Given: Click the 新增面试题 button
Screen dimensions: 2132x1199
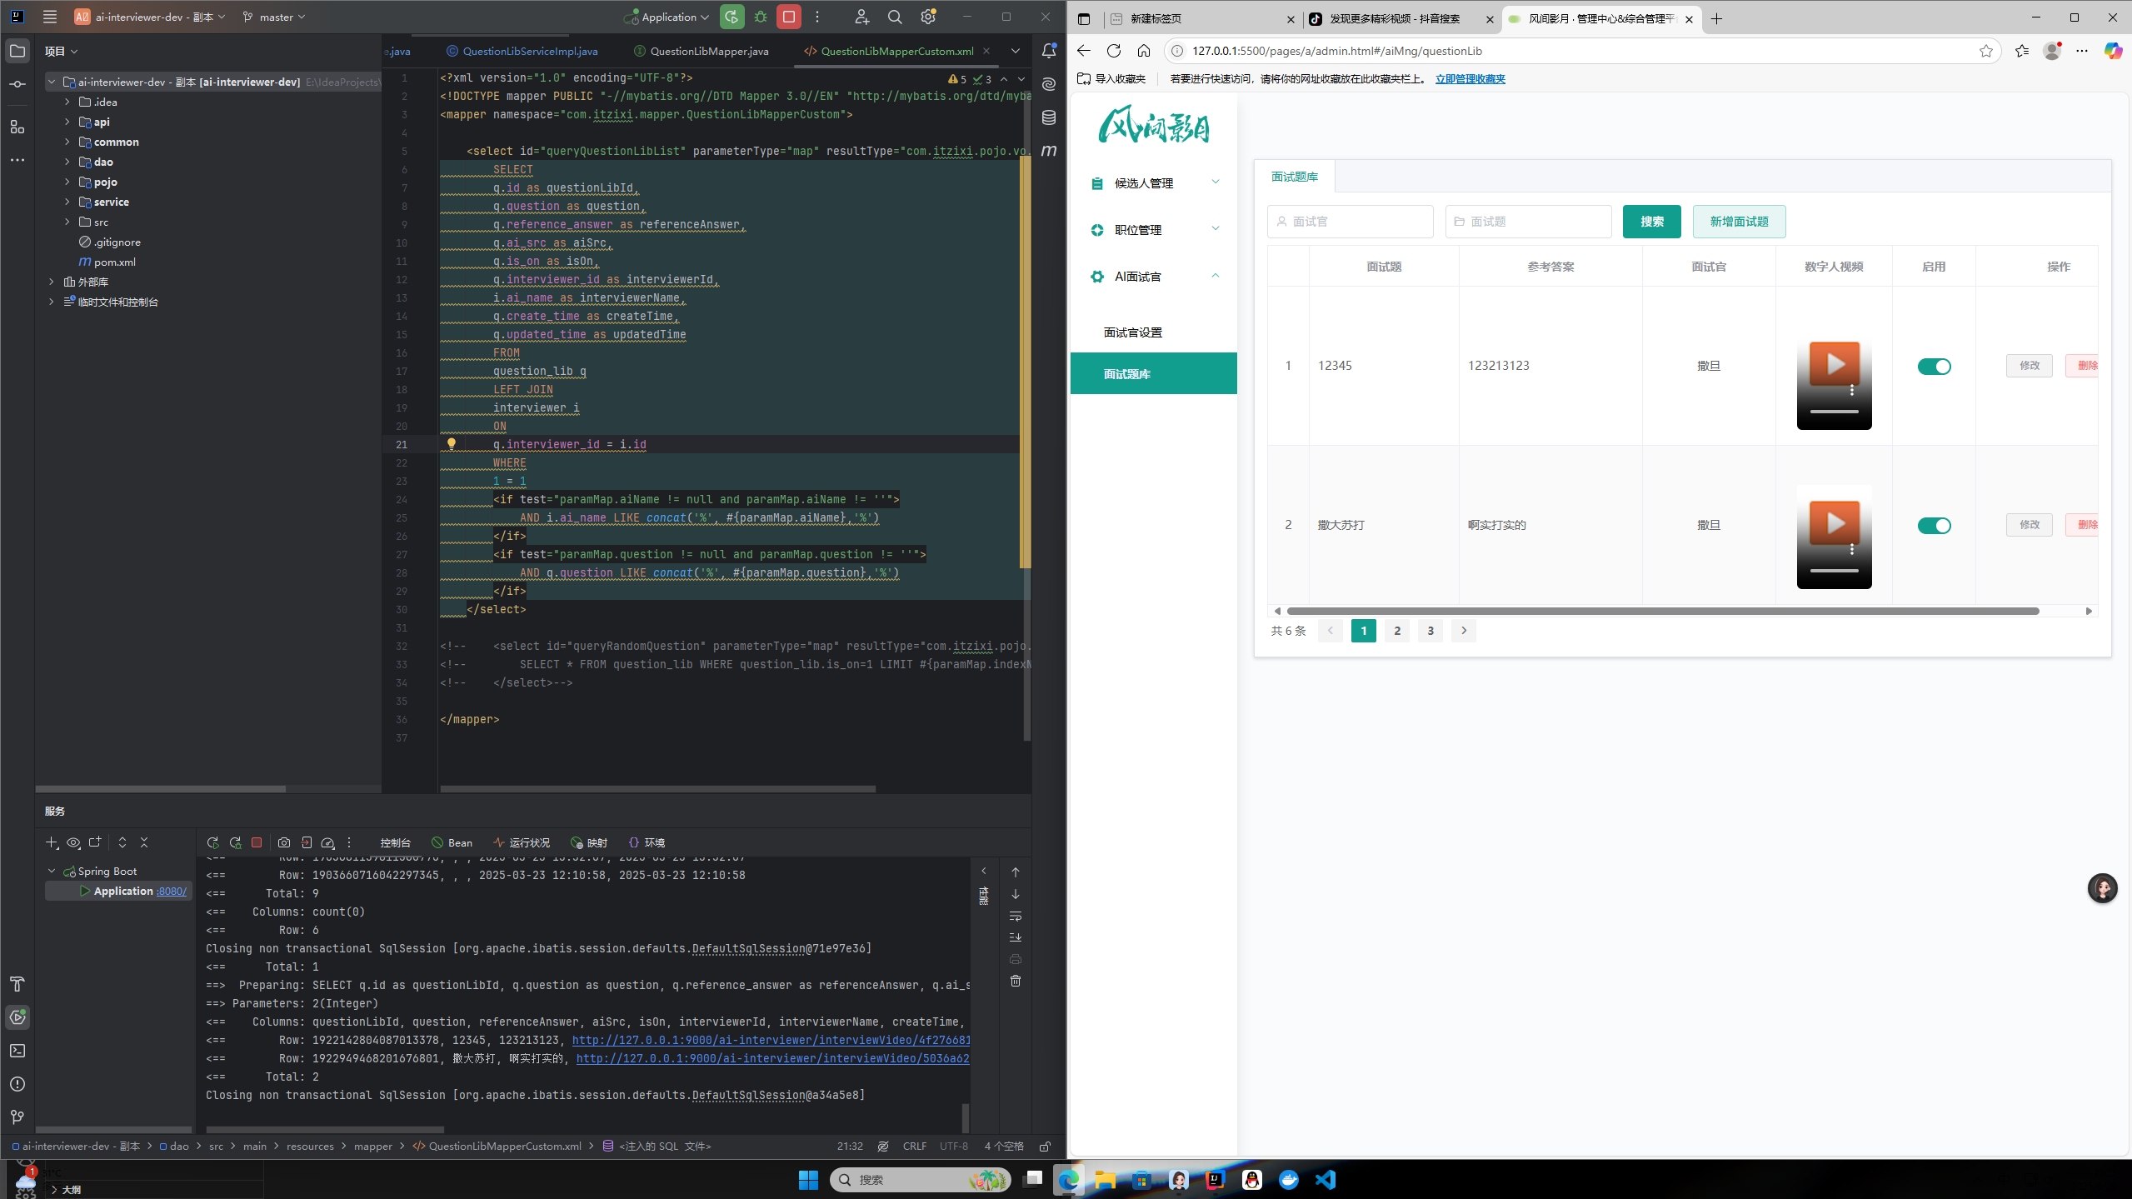Looking at the screenshot, I should click(1739, 222).
